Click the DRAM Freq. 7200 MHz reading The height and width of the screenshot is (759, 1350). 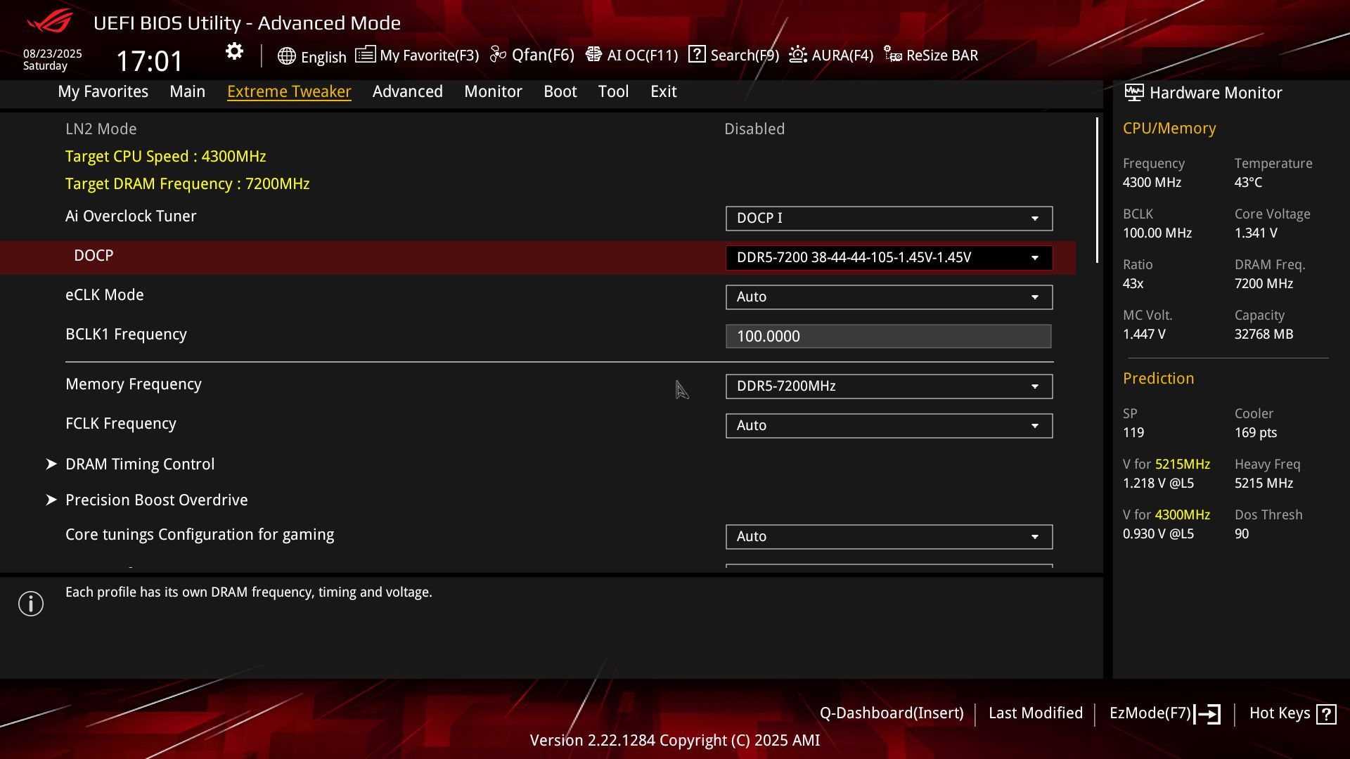(x=1264, y=283)
